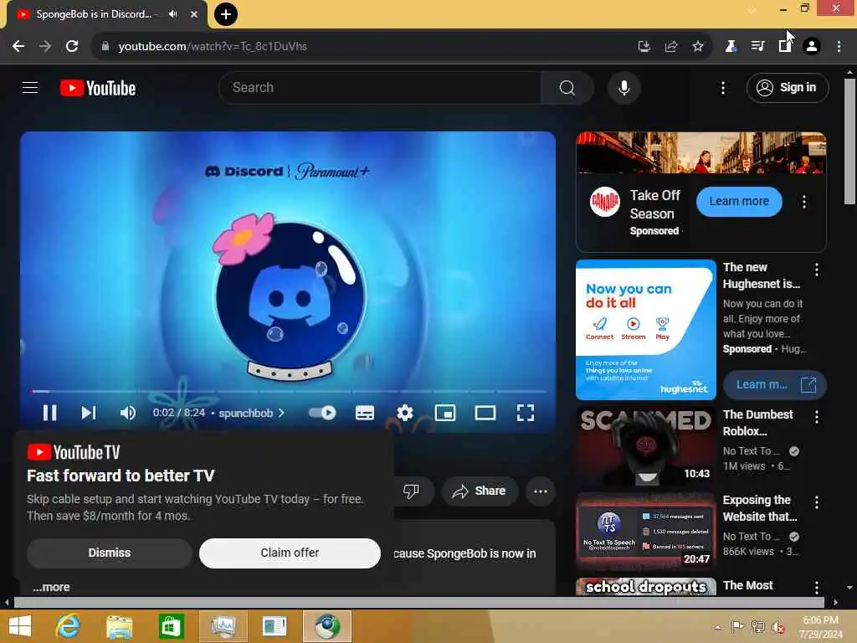Enable miniplayer mode
Screen dimensions: 857x643
[x=445, y=413]
